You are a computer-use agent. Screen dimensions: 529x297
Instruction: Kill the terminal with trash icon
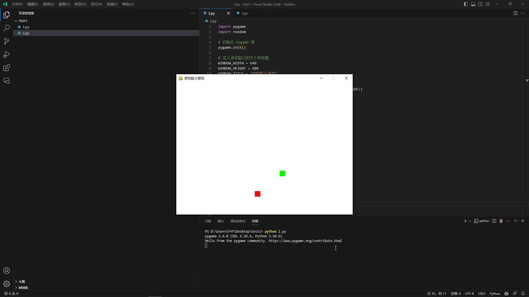[501, 221]
